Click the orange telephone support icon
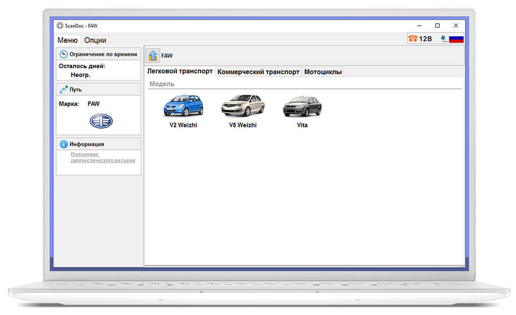Image resolution: width=516 pixels, height=315 pixels. point(413,39)
